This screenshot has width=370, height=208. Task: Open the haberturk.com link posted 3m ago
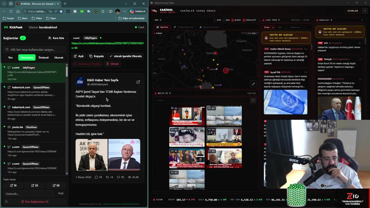point(34,93)
